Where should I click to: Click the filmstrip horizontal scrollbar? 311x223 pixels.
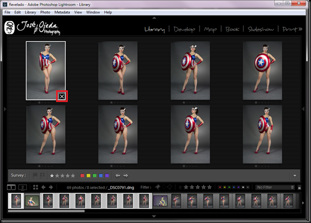(x=46, y=211)
